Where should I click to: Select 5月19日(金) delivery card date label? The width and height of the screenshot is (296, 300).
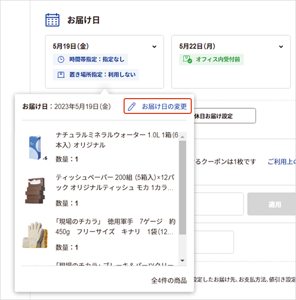coord(71,46)
